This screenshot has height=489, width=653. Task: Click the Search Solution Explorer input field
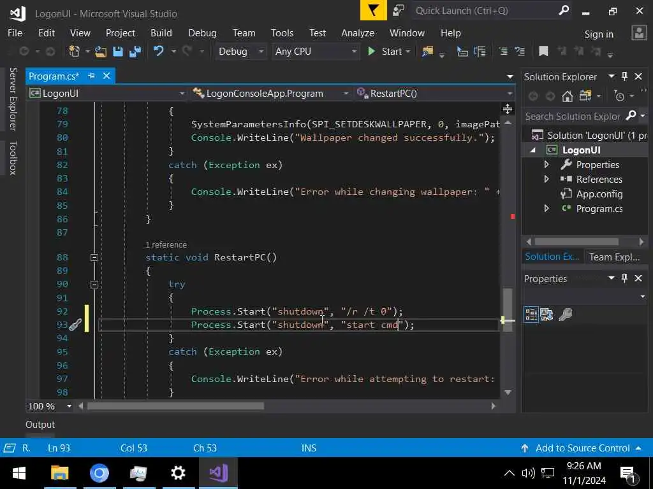(x=574, y=116)
